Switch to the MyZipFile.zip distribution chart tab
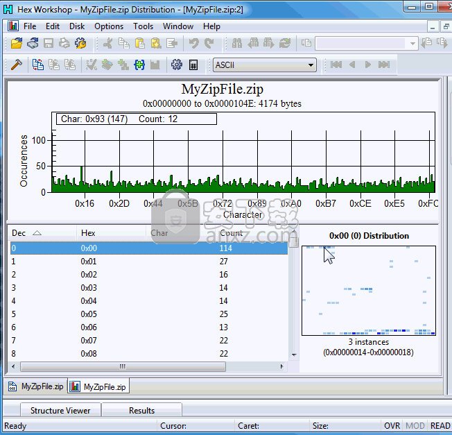Viewport: 452px width, 435px height. point(98,386)
